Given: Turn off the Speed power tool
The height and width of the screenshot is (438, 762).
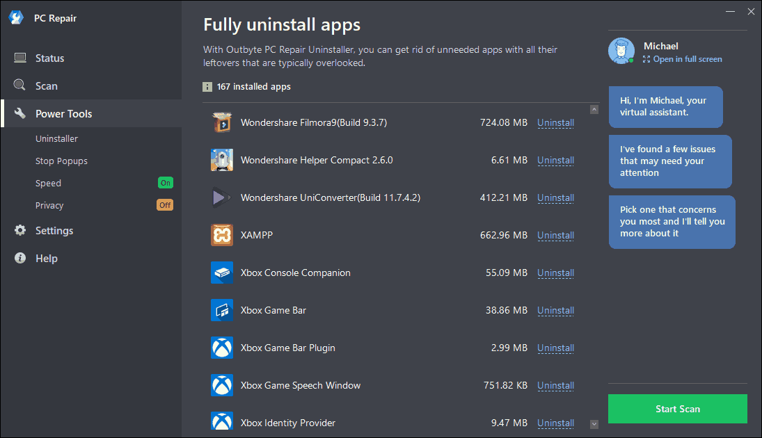Looking at the screenshot, I should (x=165, y=183).
